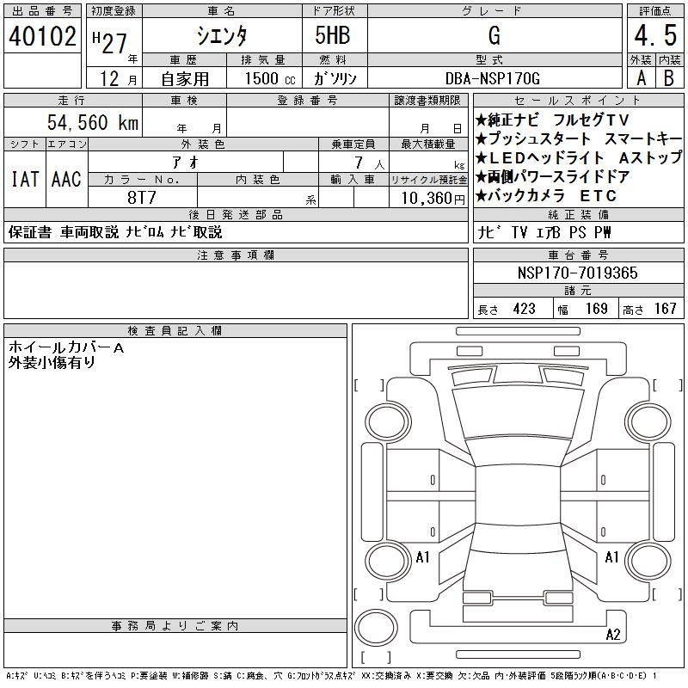
Task: Click interior grade B
Action: click(x=669, y=78)
